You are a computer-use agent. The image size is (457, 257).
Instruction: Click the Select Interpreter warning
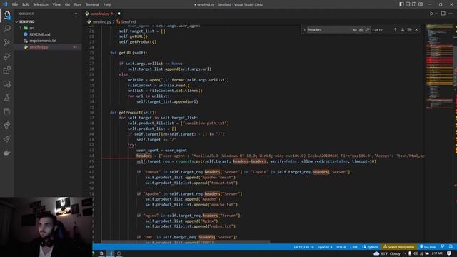pos(398,247)
